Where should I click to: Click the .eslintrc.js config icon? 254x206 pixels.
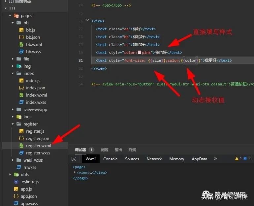pos(16,182)
